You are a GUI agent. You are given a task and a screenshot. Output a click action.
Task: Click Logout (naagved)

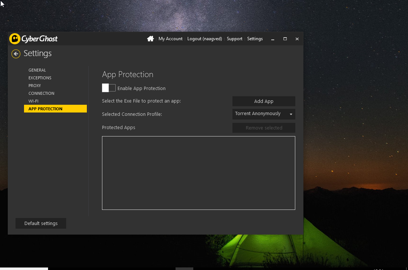(204, 39)
